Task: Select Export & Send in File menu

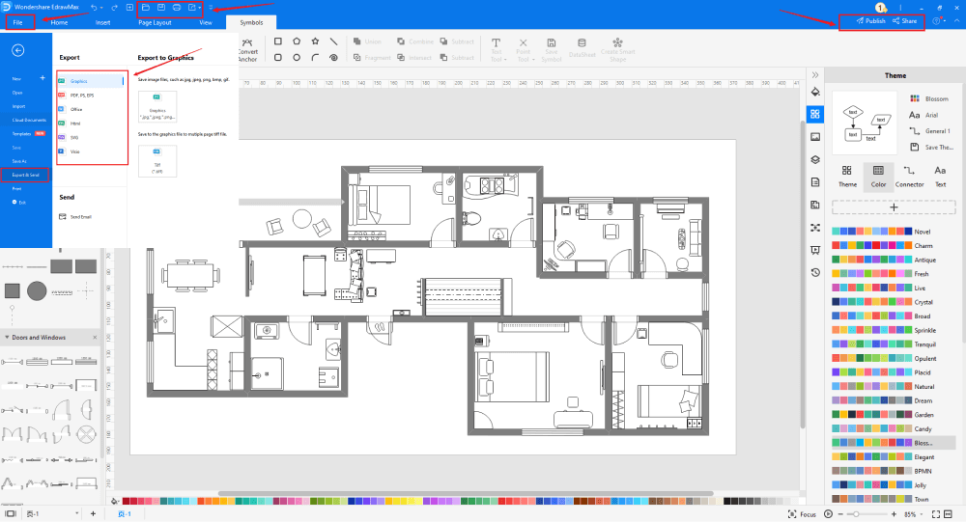Action: (25, 175)
